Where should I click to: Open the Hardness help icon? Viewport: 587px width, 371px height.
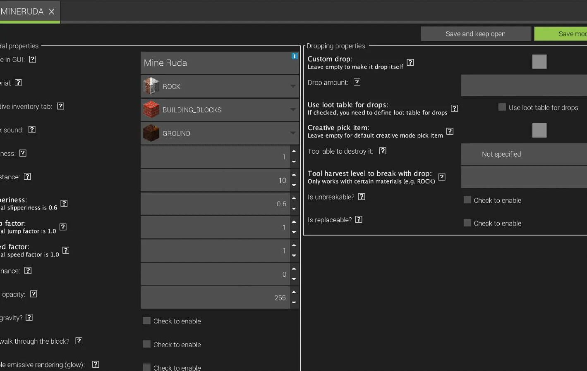pos(23,153)
